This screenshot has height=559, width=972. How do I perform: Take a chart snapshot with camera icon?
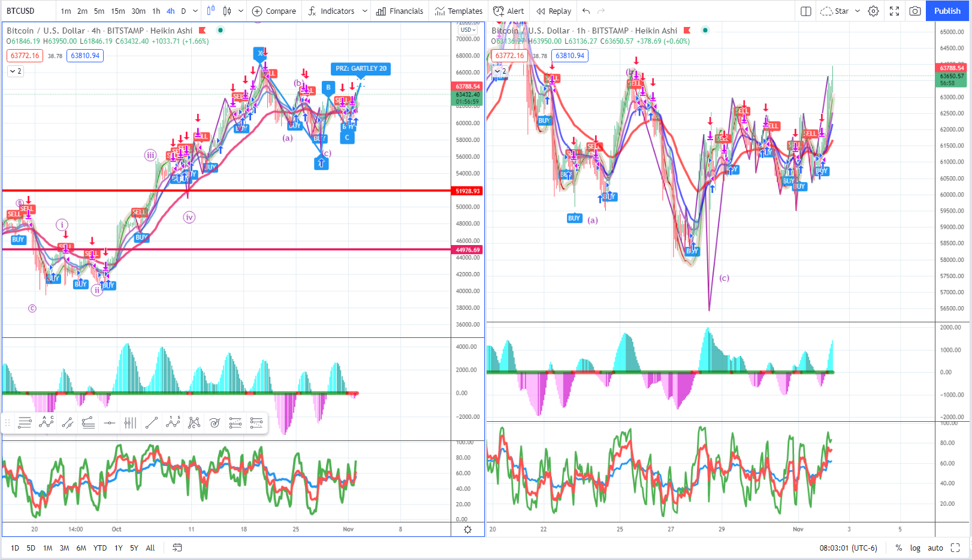915,11
